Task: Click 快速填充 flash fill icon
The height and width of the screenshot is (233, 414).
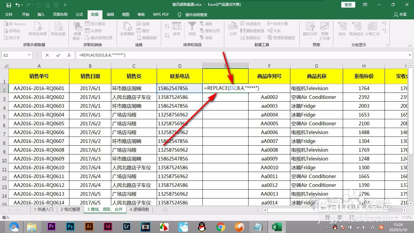Action: tap(243, 24)
